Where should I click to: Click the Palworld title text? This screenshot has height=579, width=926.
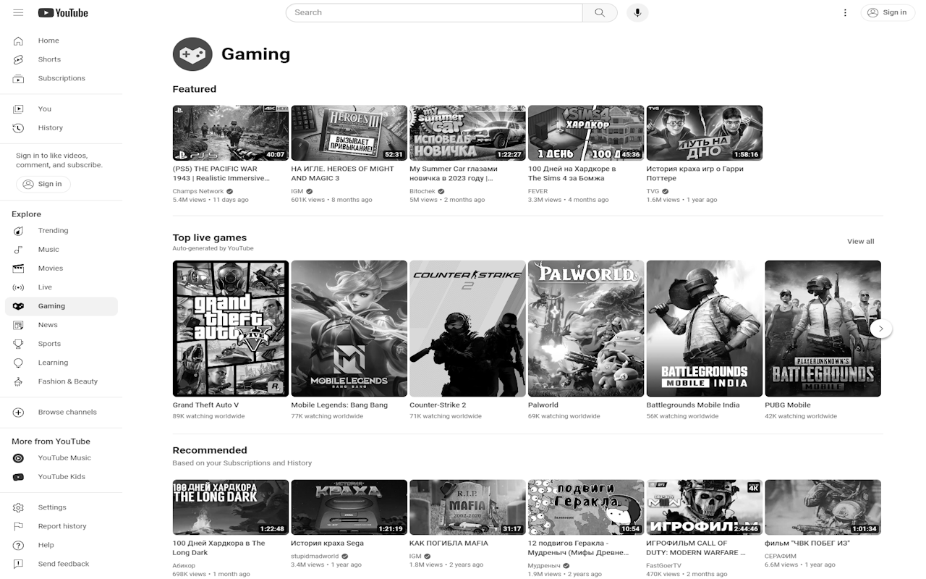pos(543,405)
